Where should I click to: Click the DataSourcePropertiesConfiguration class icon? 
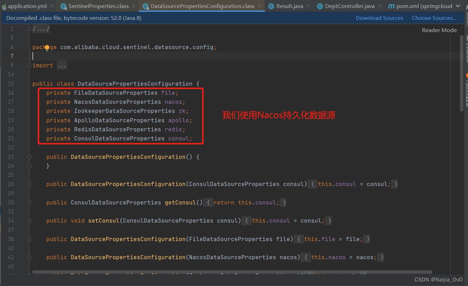pyautogui.click(x=146, y=6)
